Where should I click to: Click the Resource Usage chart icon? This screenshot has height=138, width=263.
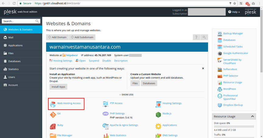point(220,83)
